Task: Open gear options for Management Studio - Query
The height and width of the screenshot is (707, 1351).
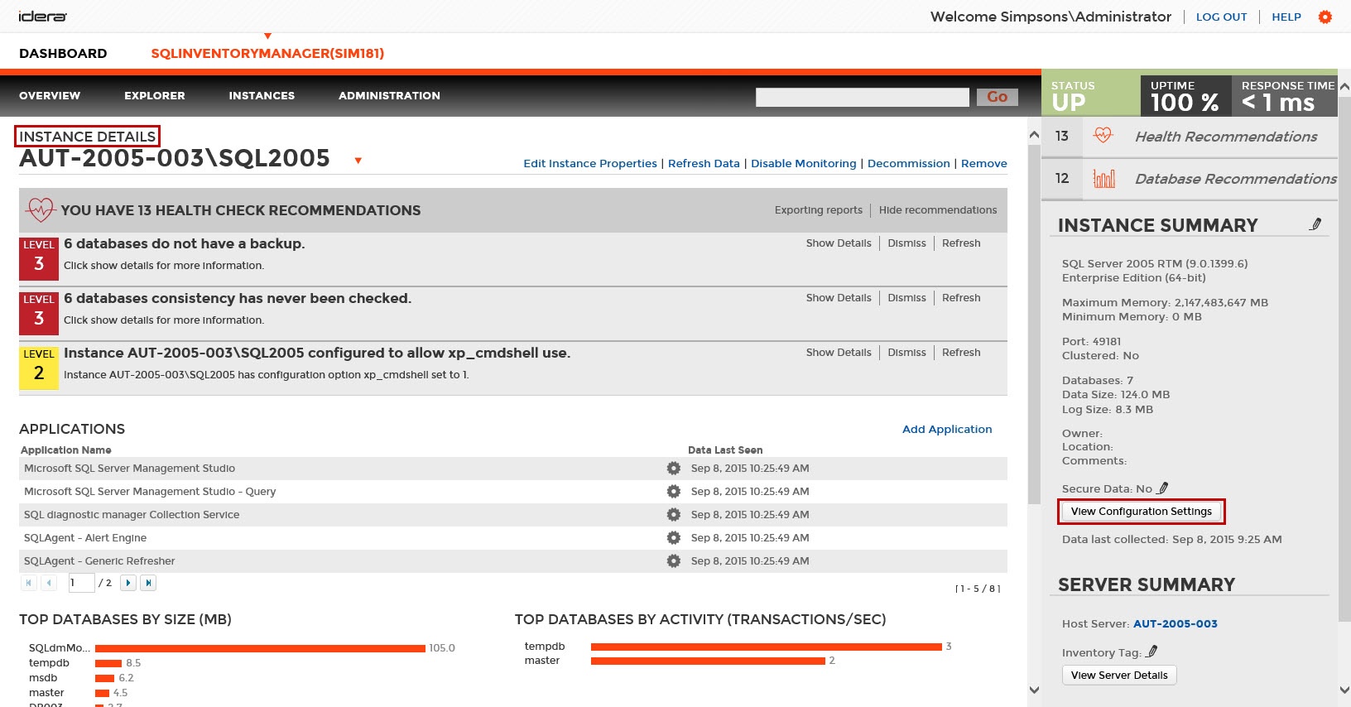Action: [x=674, y=492]
